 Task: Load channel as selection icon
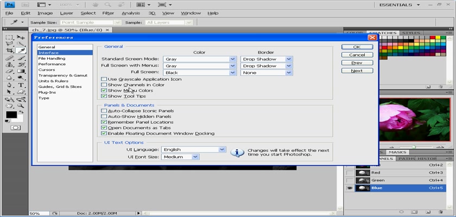pos(401,212)
